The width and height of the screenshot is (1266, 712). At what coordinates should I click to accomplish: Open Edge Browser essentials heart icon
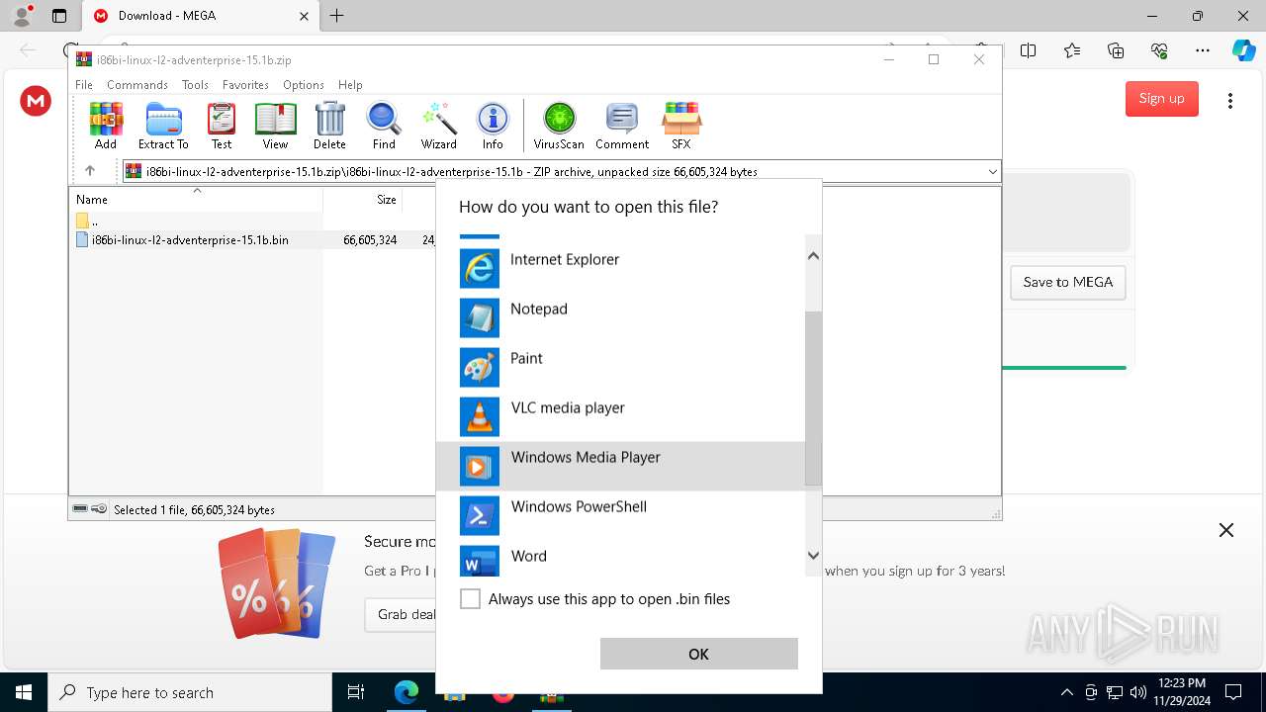coord(1159,50)
